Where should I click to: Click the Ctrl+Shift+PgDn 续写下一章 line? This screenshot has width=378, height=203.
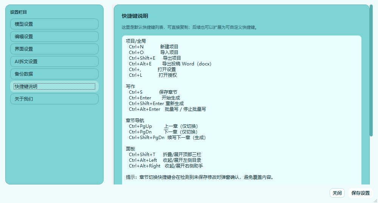167,138
